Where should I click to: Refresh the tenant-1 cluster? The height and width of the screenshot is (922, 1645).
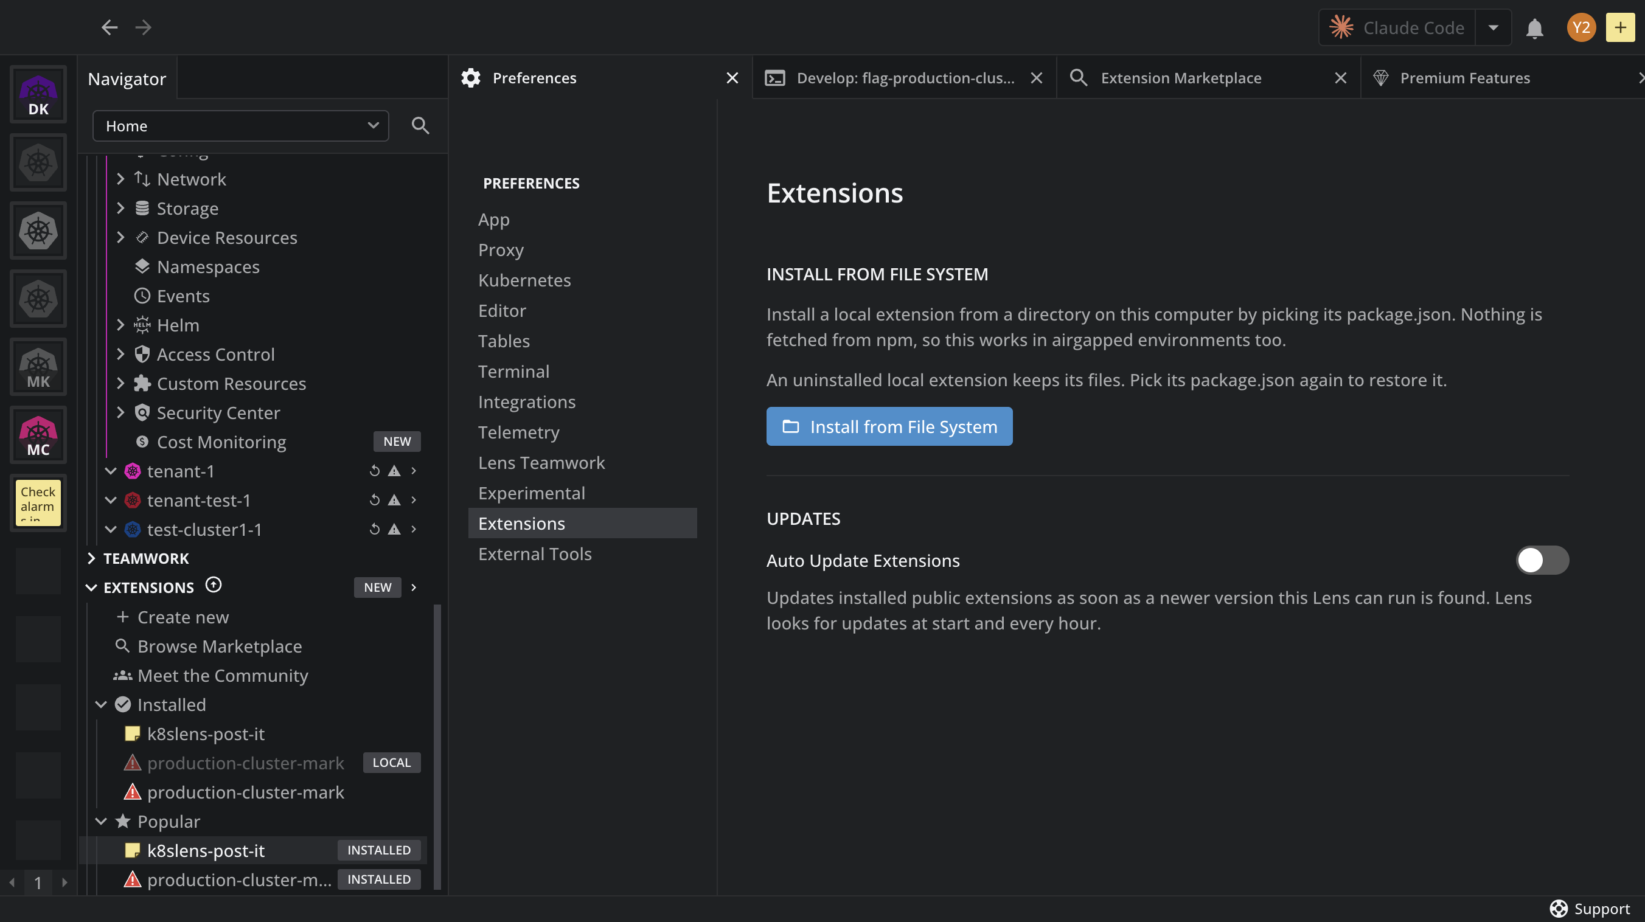tap(375, 471)
